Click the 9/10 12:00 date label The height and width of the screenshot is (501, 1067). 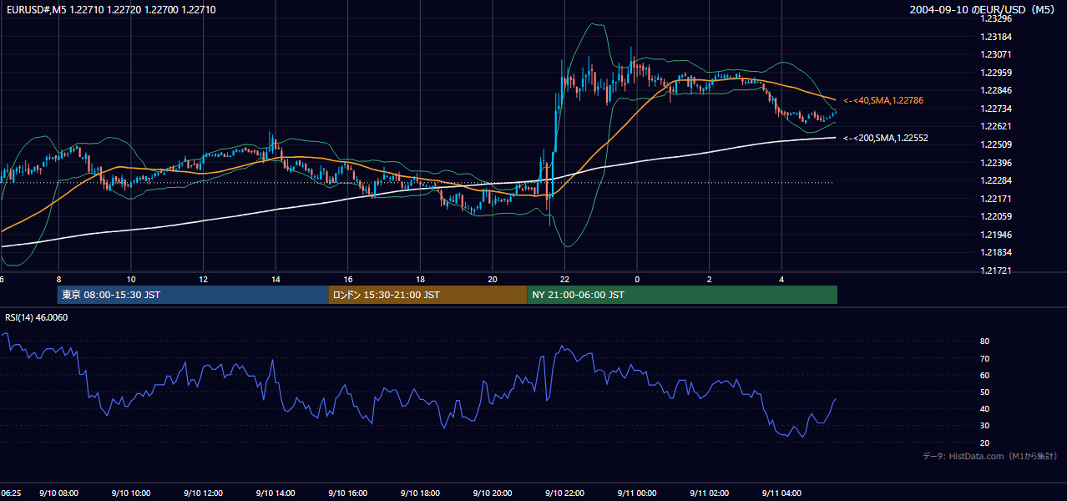[x=203, y=493]
